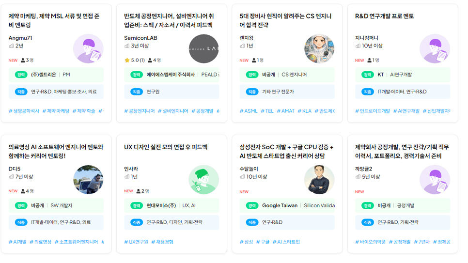The image size is (468, 263).
Task: Select the #안드로이드개발 hashtag
Action: pos(373,111)
